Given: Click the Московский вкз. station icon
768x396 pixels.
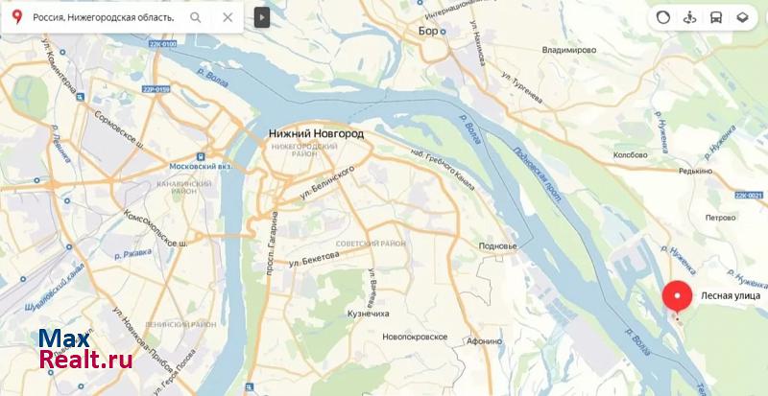Looking at the screenshot, I should tap(201, 156).
